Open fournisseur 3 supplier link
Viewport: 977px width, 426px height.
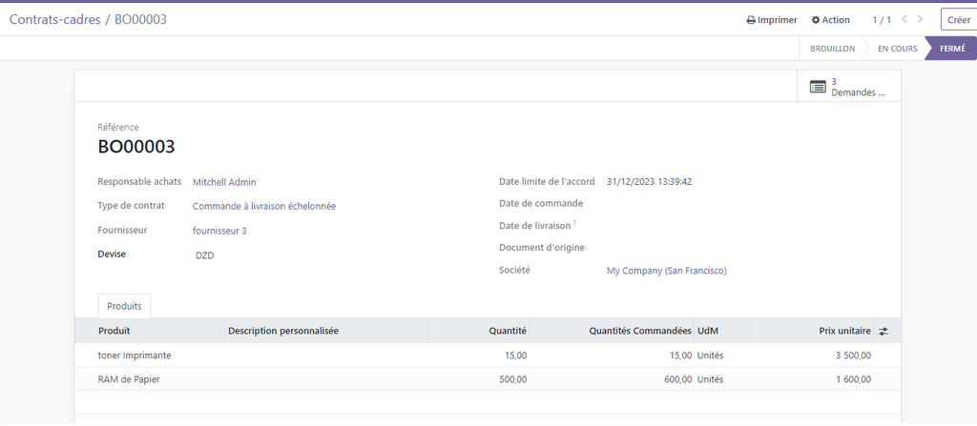(x=219, y=231)
